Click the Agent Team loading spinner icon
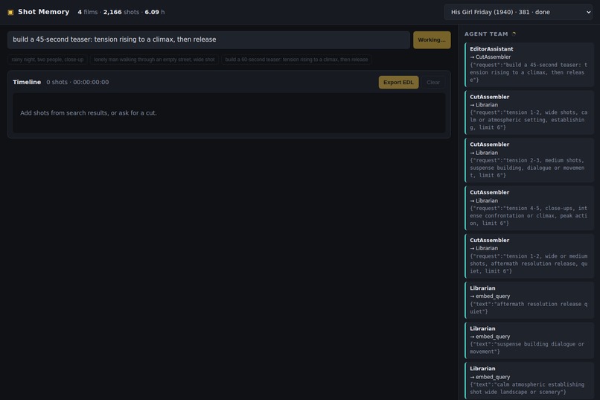The image size is (600, 400). 514,34
